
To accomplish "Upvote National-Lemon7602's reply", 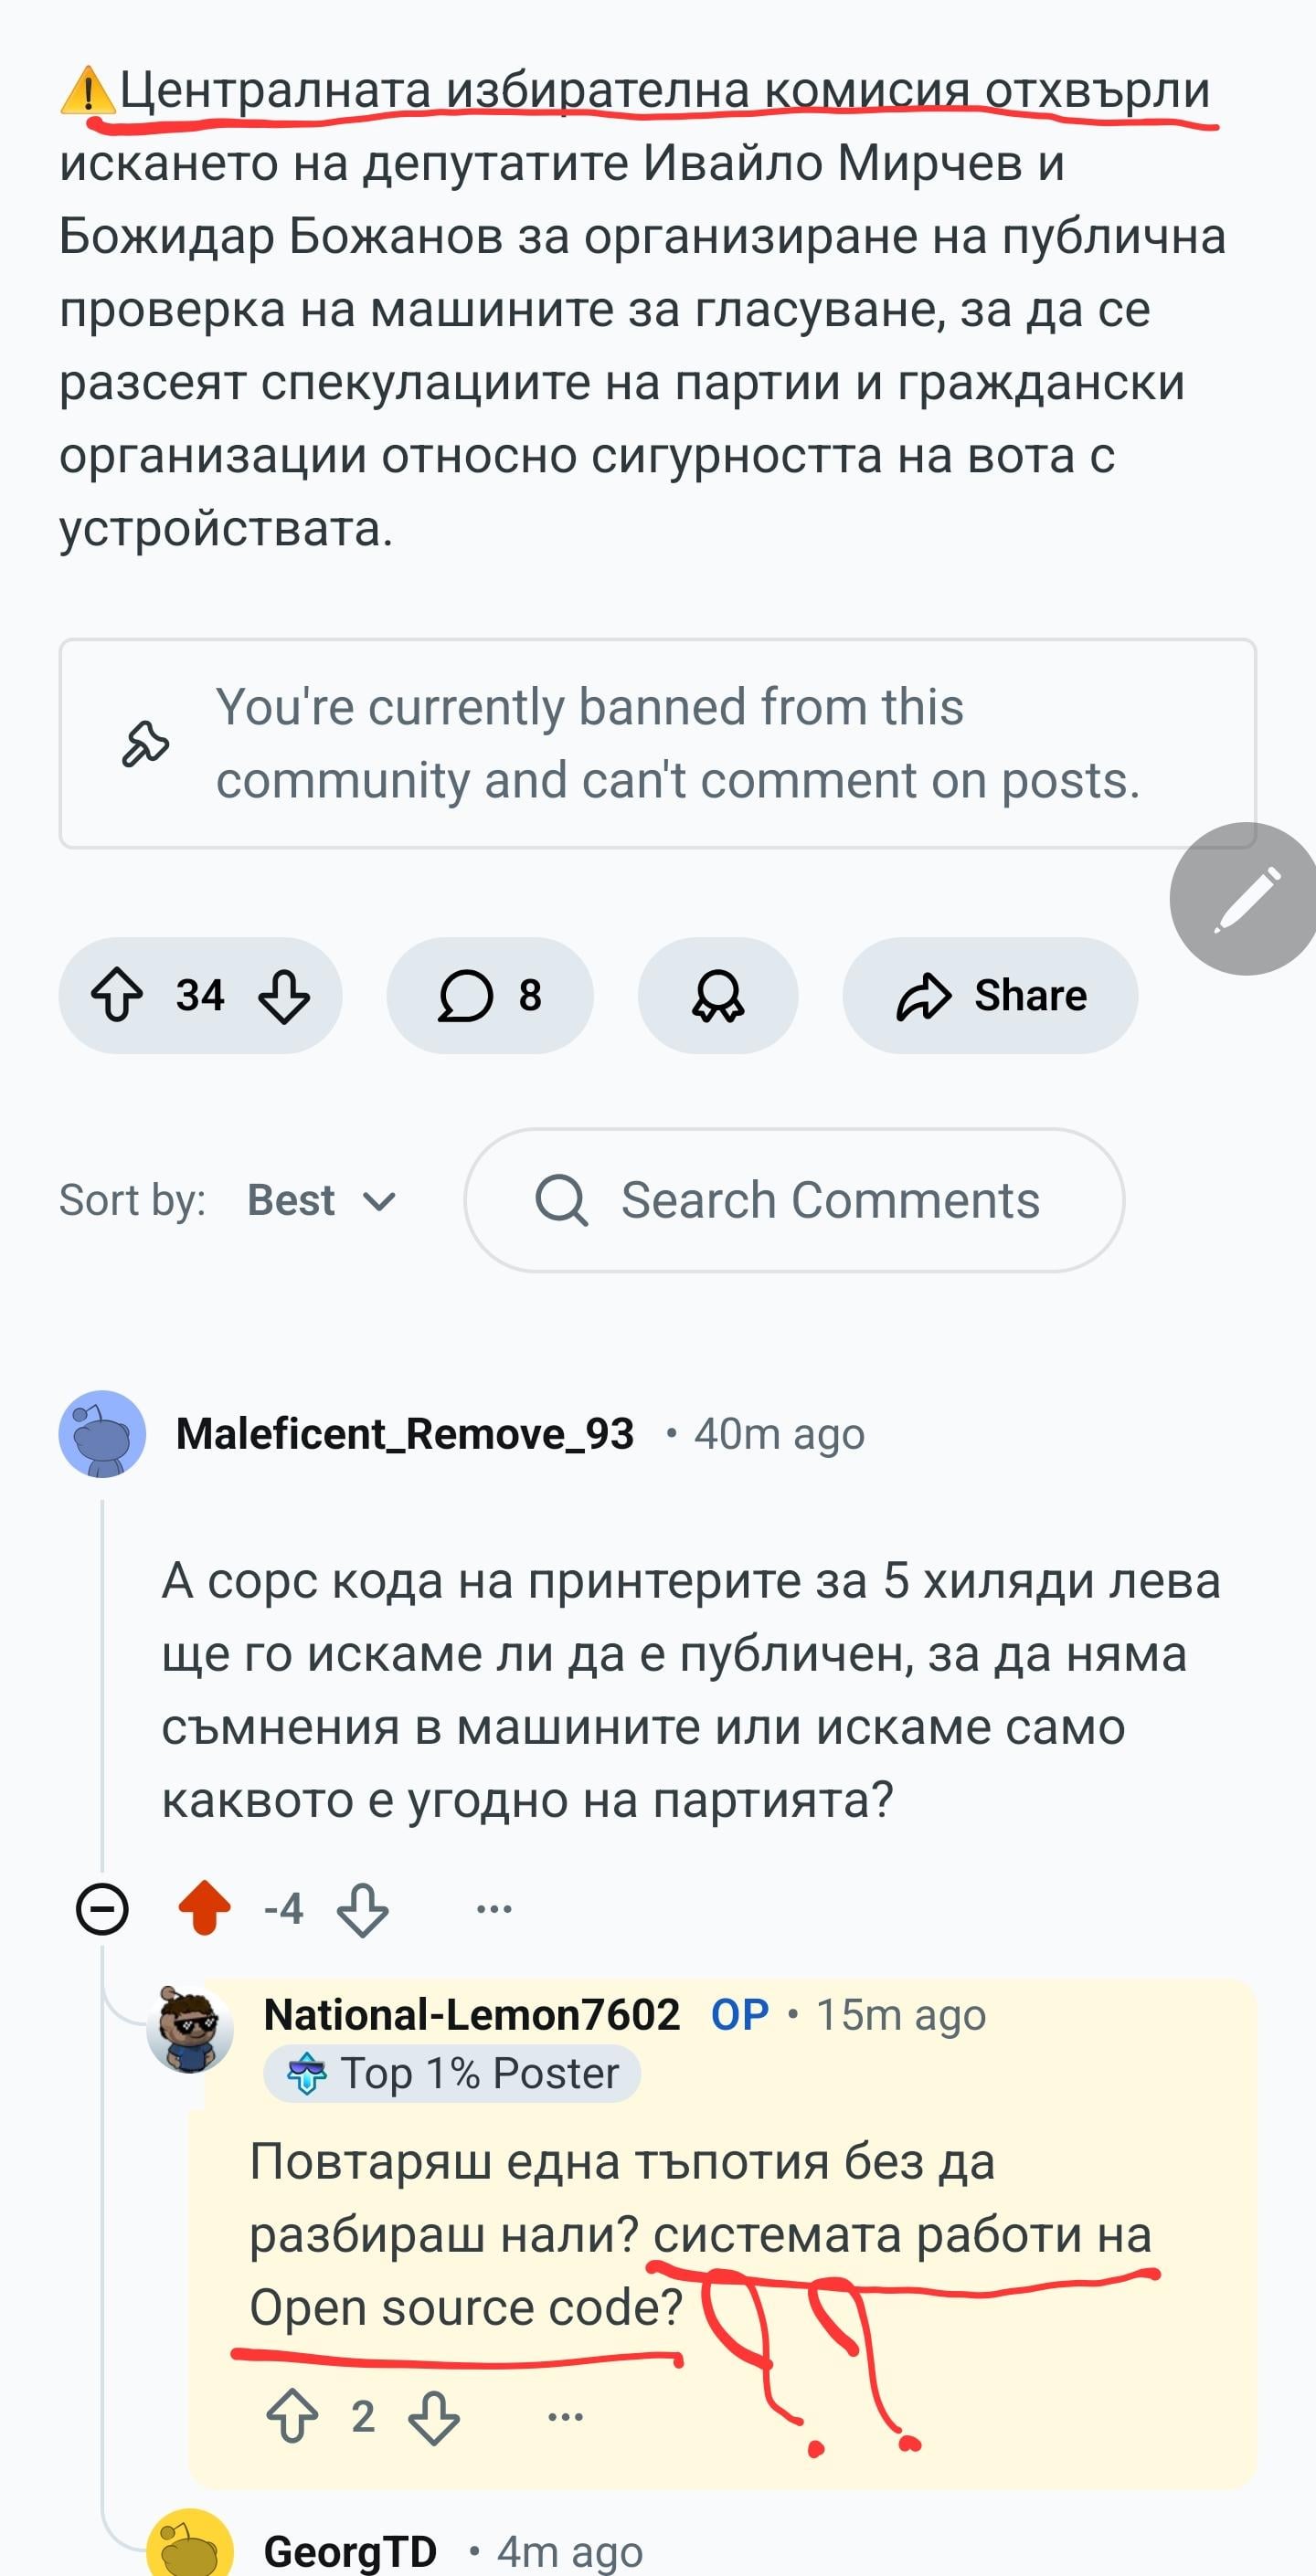I will point(292,2417).
